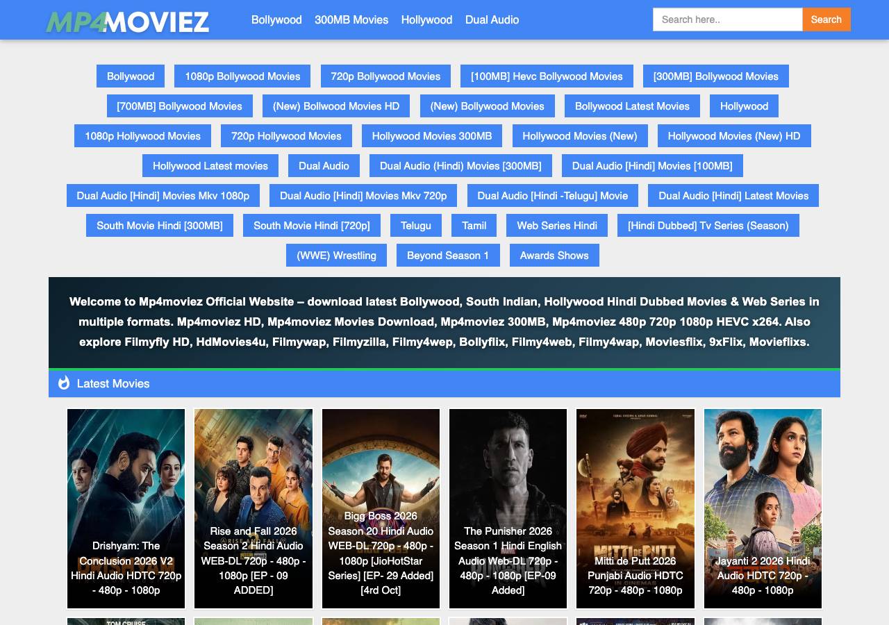The image size is (889, 625).
Task: Click the orange Search button
Action: point(826,19)
